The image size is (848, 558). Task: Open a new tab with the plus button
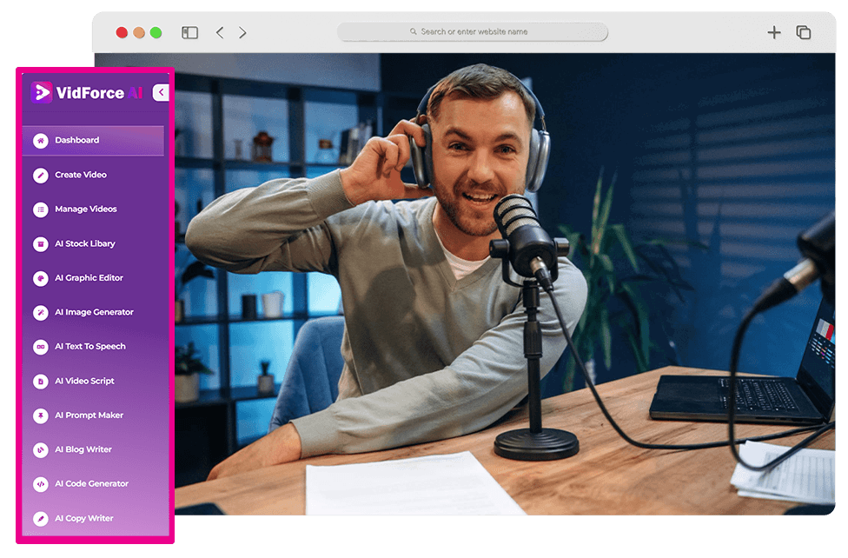tap(773, 33)
